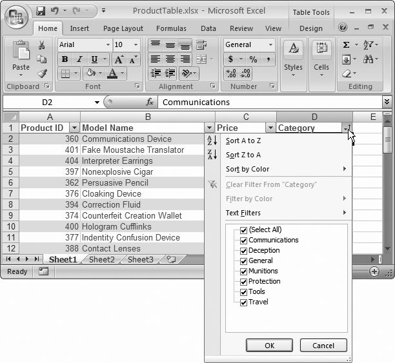Save the workbook from Quick Access toolbar
The image size is (395, 363).
click(41, 11)
